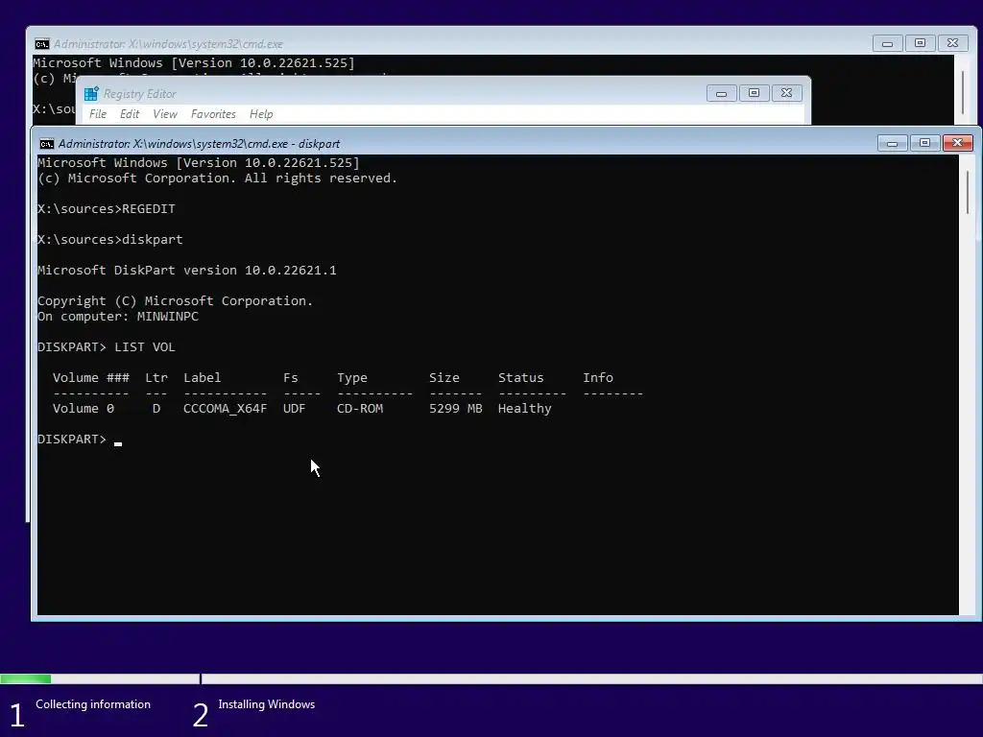Click the 'X:\sources>diskpart' command line
The height and width of the screenshot is (737, 983).
coord(110,239)
